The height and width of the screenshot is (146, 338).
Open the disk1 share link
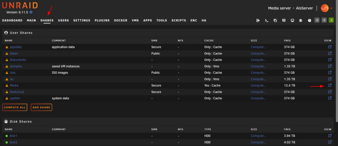[13, 136]
